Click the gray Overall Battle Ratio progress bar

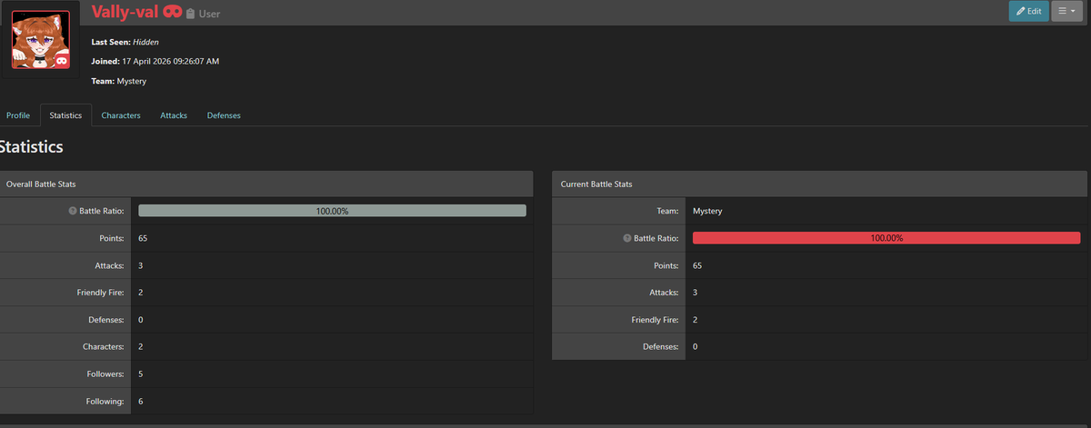[x=332, y=211]
